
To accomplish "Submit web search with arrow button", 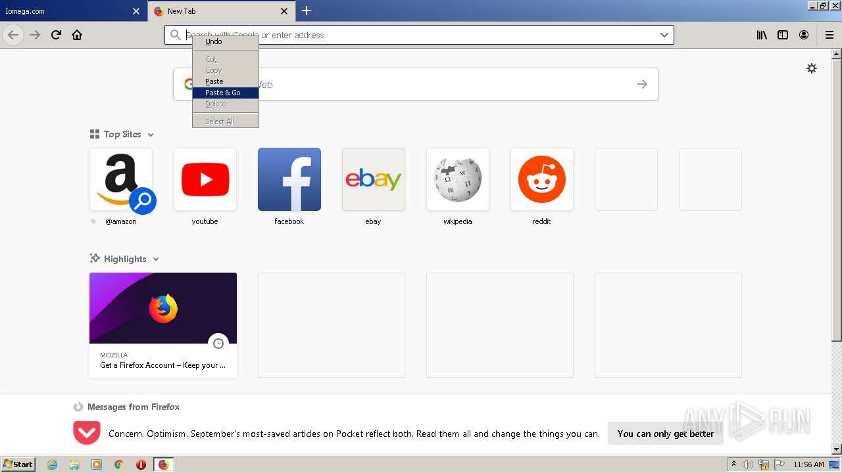I will click(642, 84).
